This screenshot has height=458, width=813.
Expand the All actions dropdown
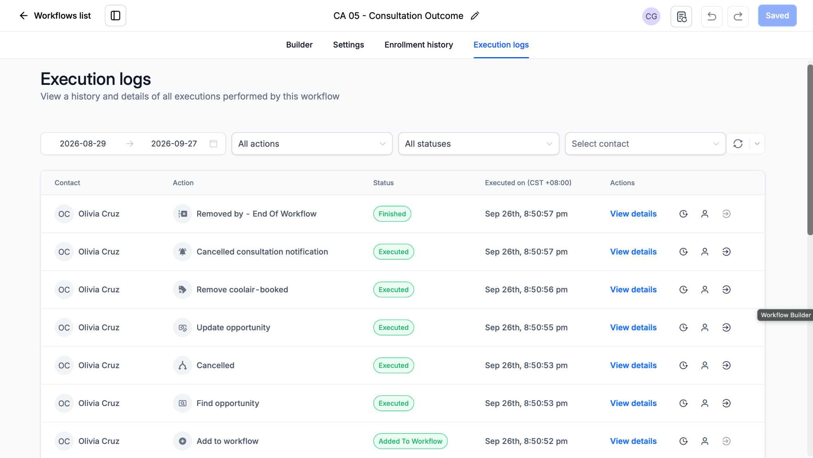[312, 144]
